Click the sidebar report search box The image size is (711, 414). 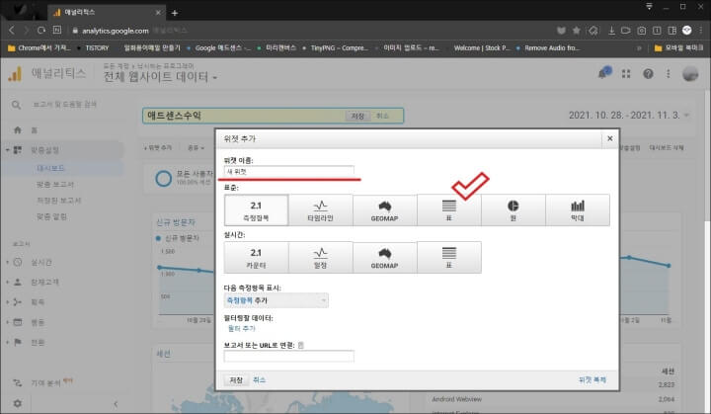click(64, 105)
